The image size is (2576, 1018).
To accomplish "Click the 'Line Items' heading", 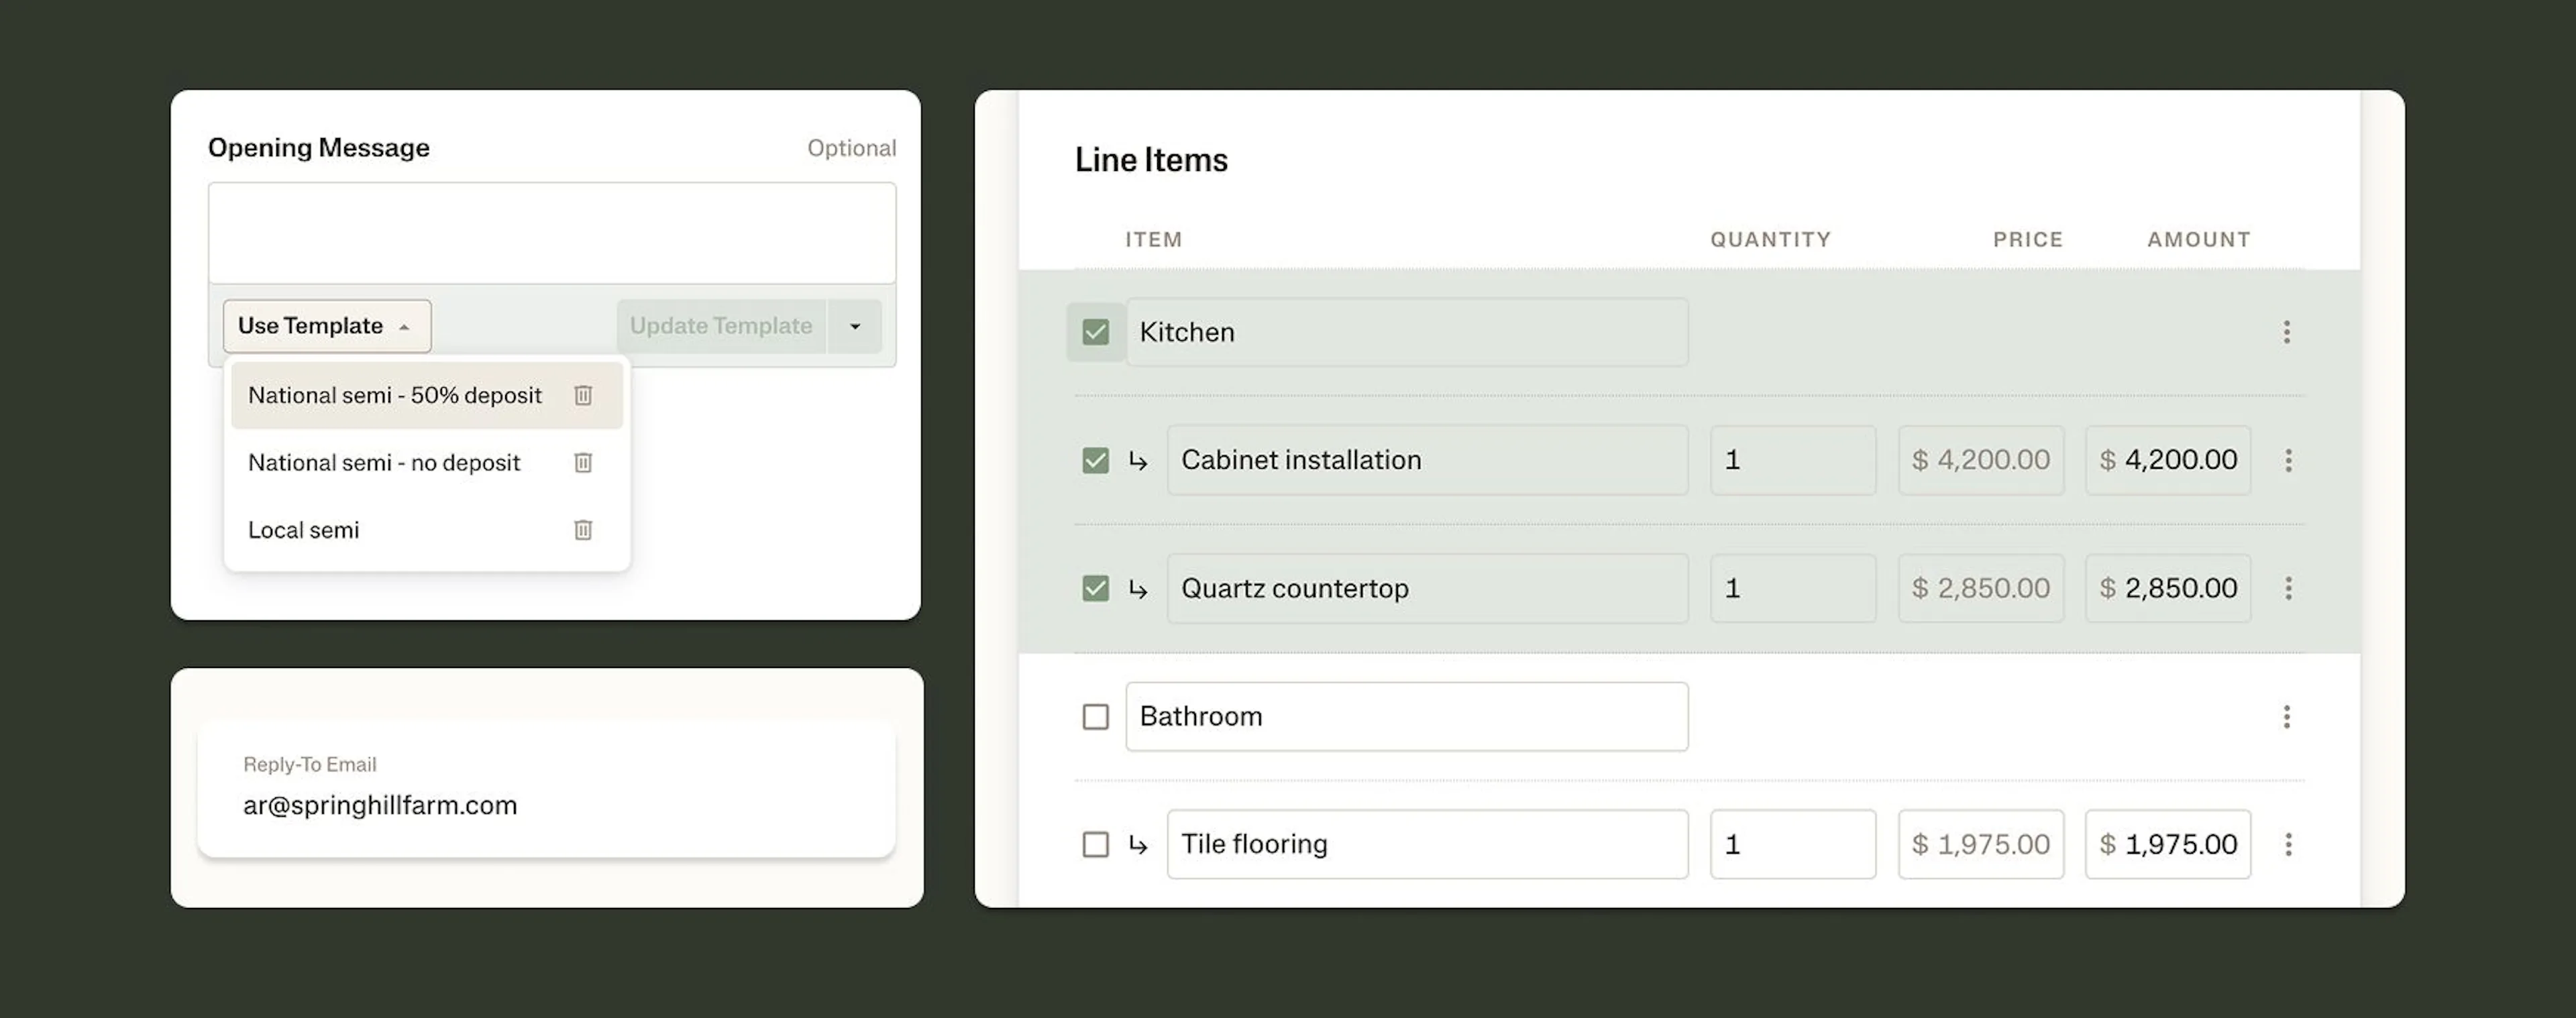I will click(x=1151, y=160).
